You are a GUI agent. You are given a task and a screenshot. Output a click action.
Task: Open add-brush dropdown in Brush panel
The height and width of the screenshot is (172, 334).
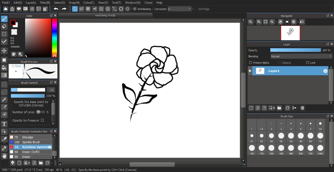(x=29, y=163)
